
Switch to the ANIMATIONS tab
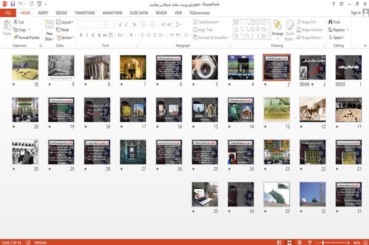point(113,13)
